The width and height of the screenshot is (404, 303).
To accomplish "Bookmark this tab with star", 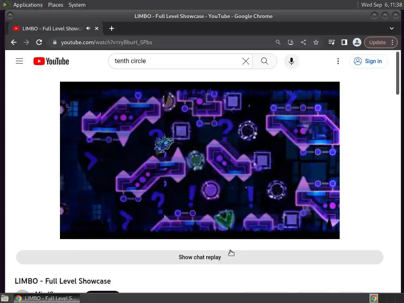I will pyautogui.click(x=316, y=42).
